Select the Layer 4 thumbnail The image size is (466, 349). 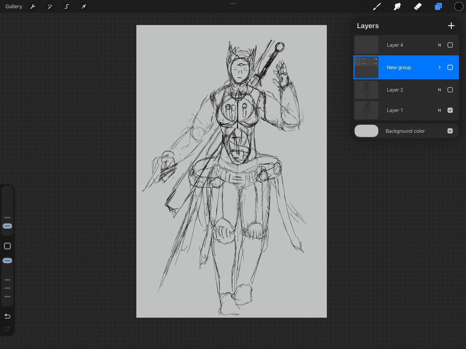(x=367, y=45)
